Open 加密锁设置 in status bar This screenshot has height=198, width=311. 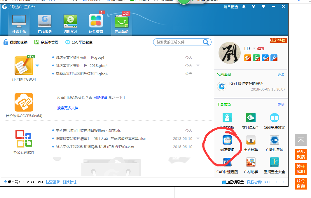point(233,182)
